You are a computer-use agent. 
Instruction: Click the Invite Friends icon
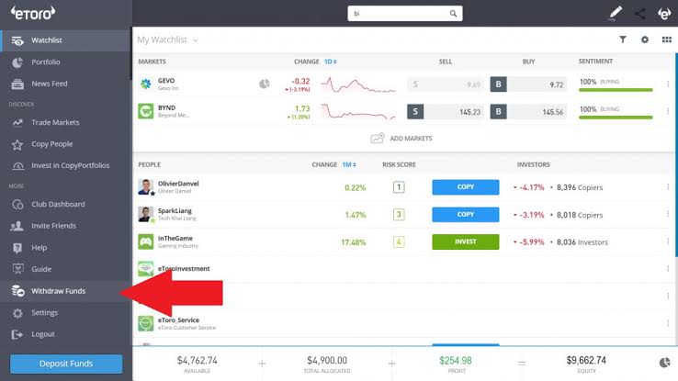[17, 226]
